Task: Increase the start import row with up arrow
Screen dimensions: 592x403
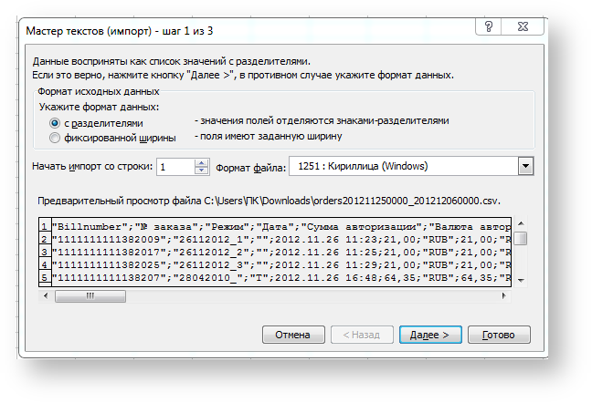Action: (201, 162)
